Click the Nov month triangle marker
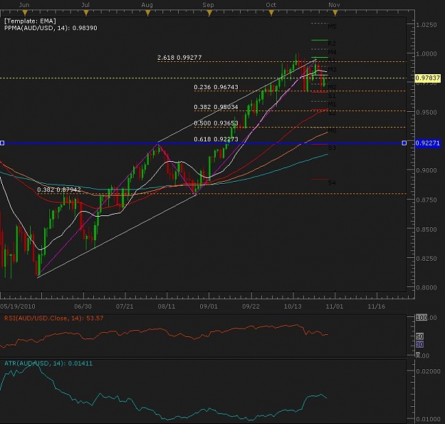445x424 pixels. pos(335,13)
